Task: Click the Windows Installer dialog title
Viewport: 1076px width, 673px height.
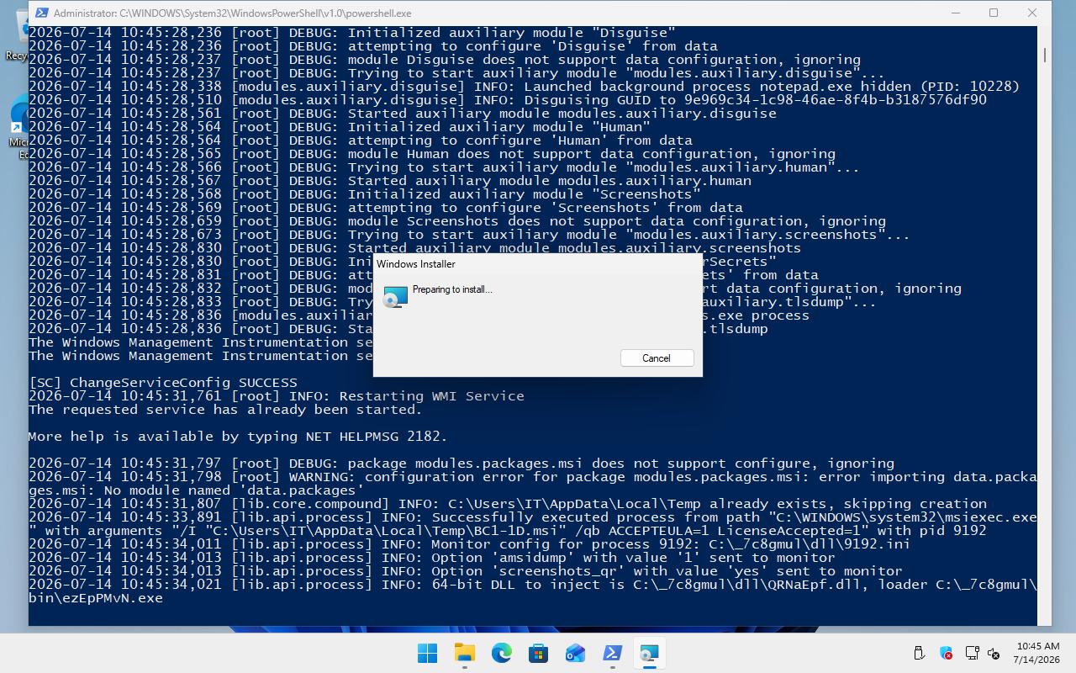Action: tap(416, 264)
